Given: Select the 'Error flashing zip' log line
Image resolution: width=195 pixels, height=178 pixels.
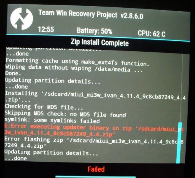Looking at the screenshot, I should [x=94, y=143].
